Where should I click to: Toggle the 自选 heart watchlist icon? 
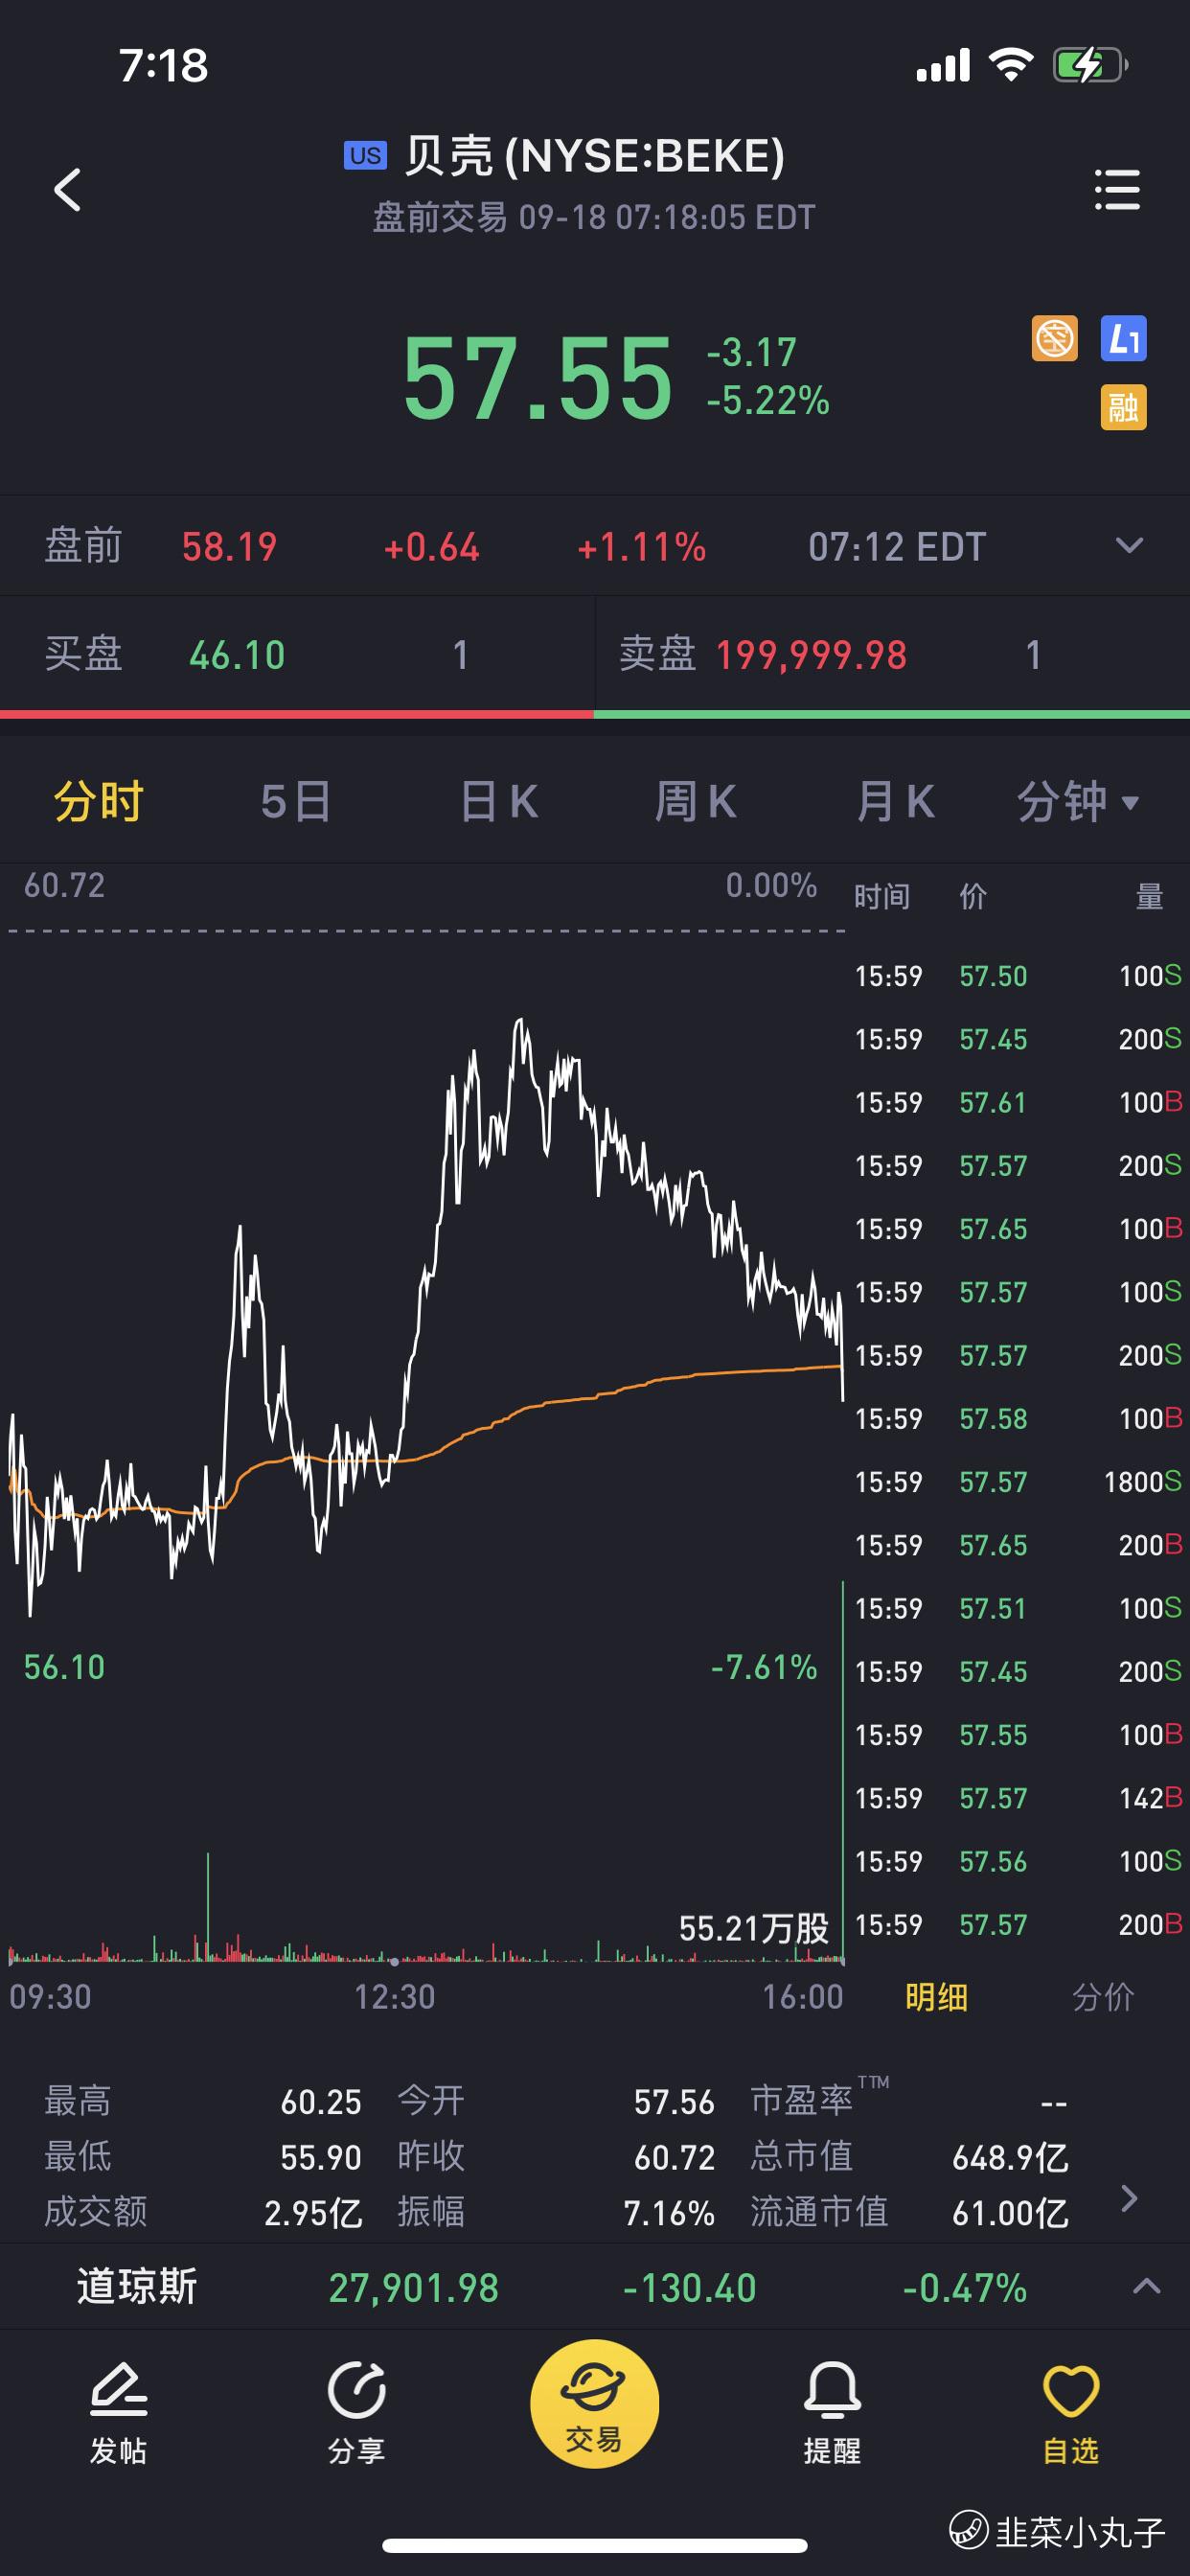pos(1070,2414)
